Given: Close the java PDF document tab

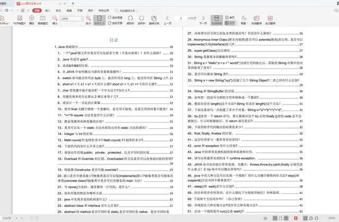Looking at the screenshot, I should tap(65, 4).
